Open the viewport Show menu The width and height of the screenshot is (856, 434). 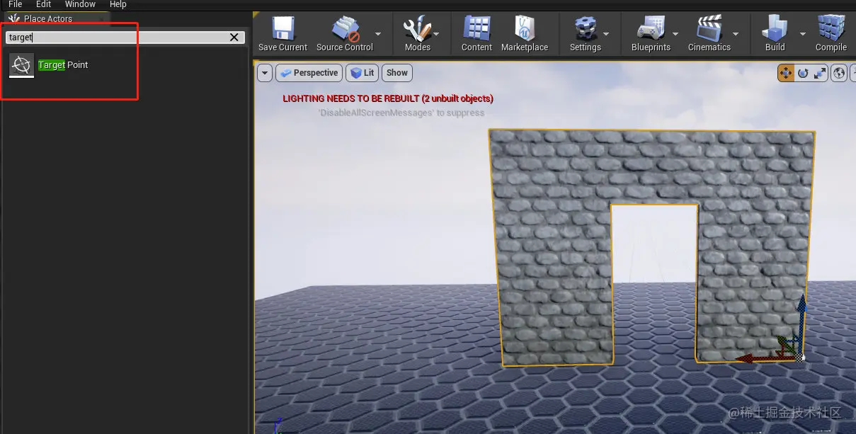point(397,73)
